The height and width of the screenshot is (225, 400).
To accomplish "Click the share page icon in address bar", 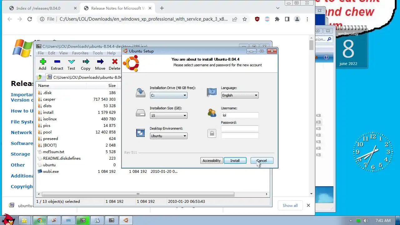I will pos(235,19).
